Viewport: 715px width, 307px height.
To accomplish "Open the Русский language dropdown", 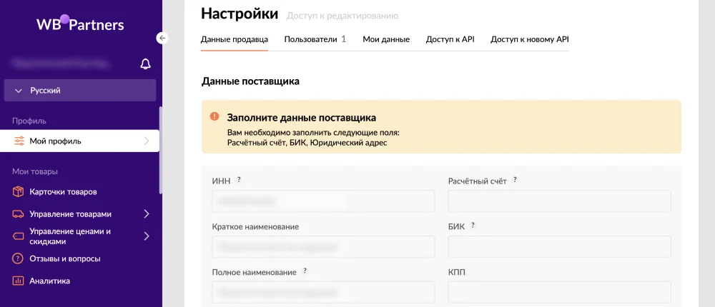I will pyautogui.click(x=80, y=91).
